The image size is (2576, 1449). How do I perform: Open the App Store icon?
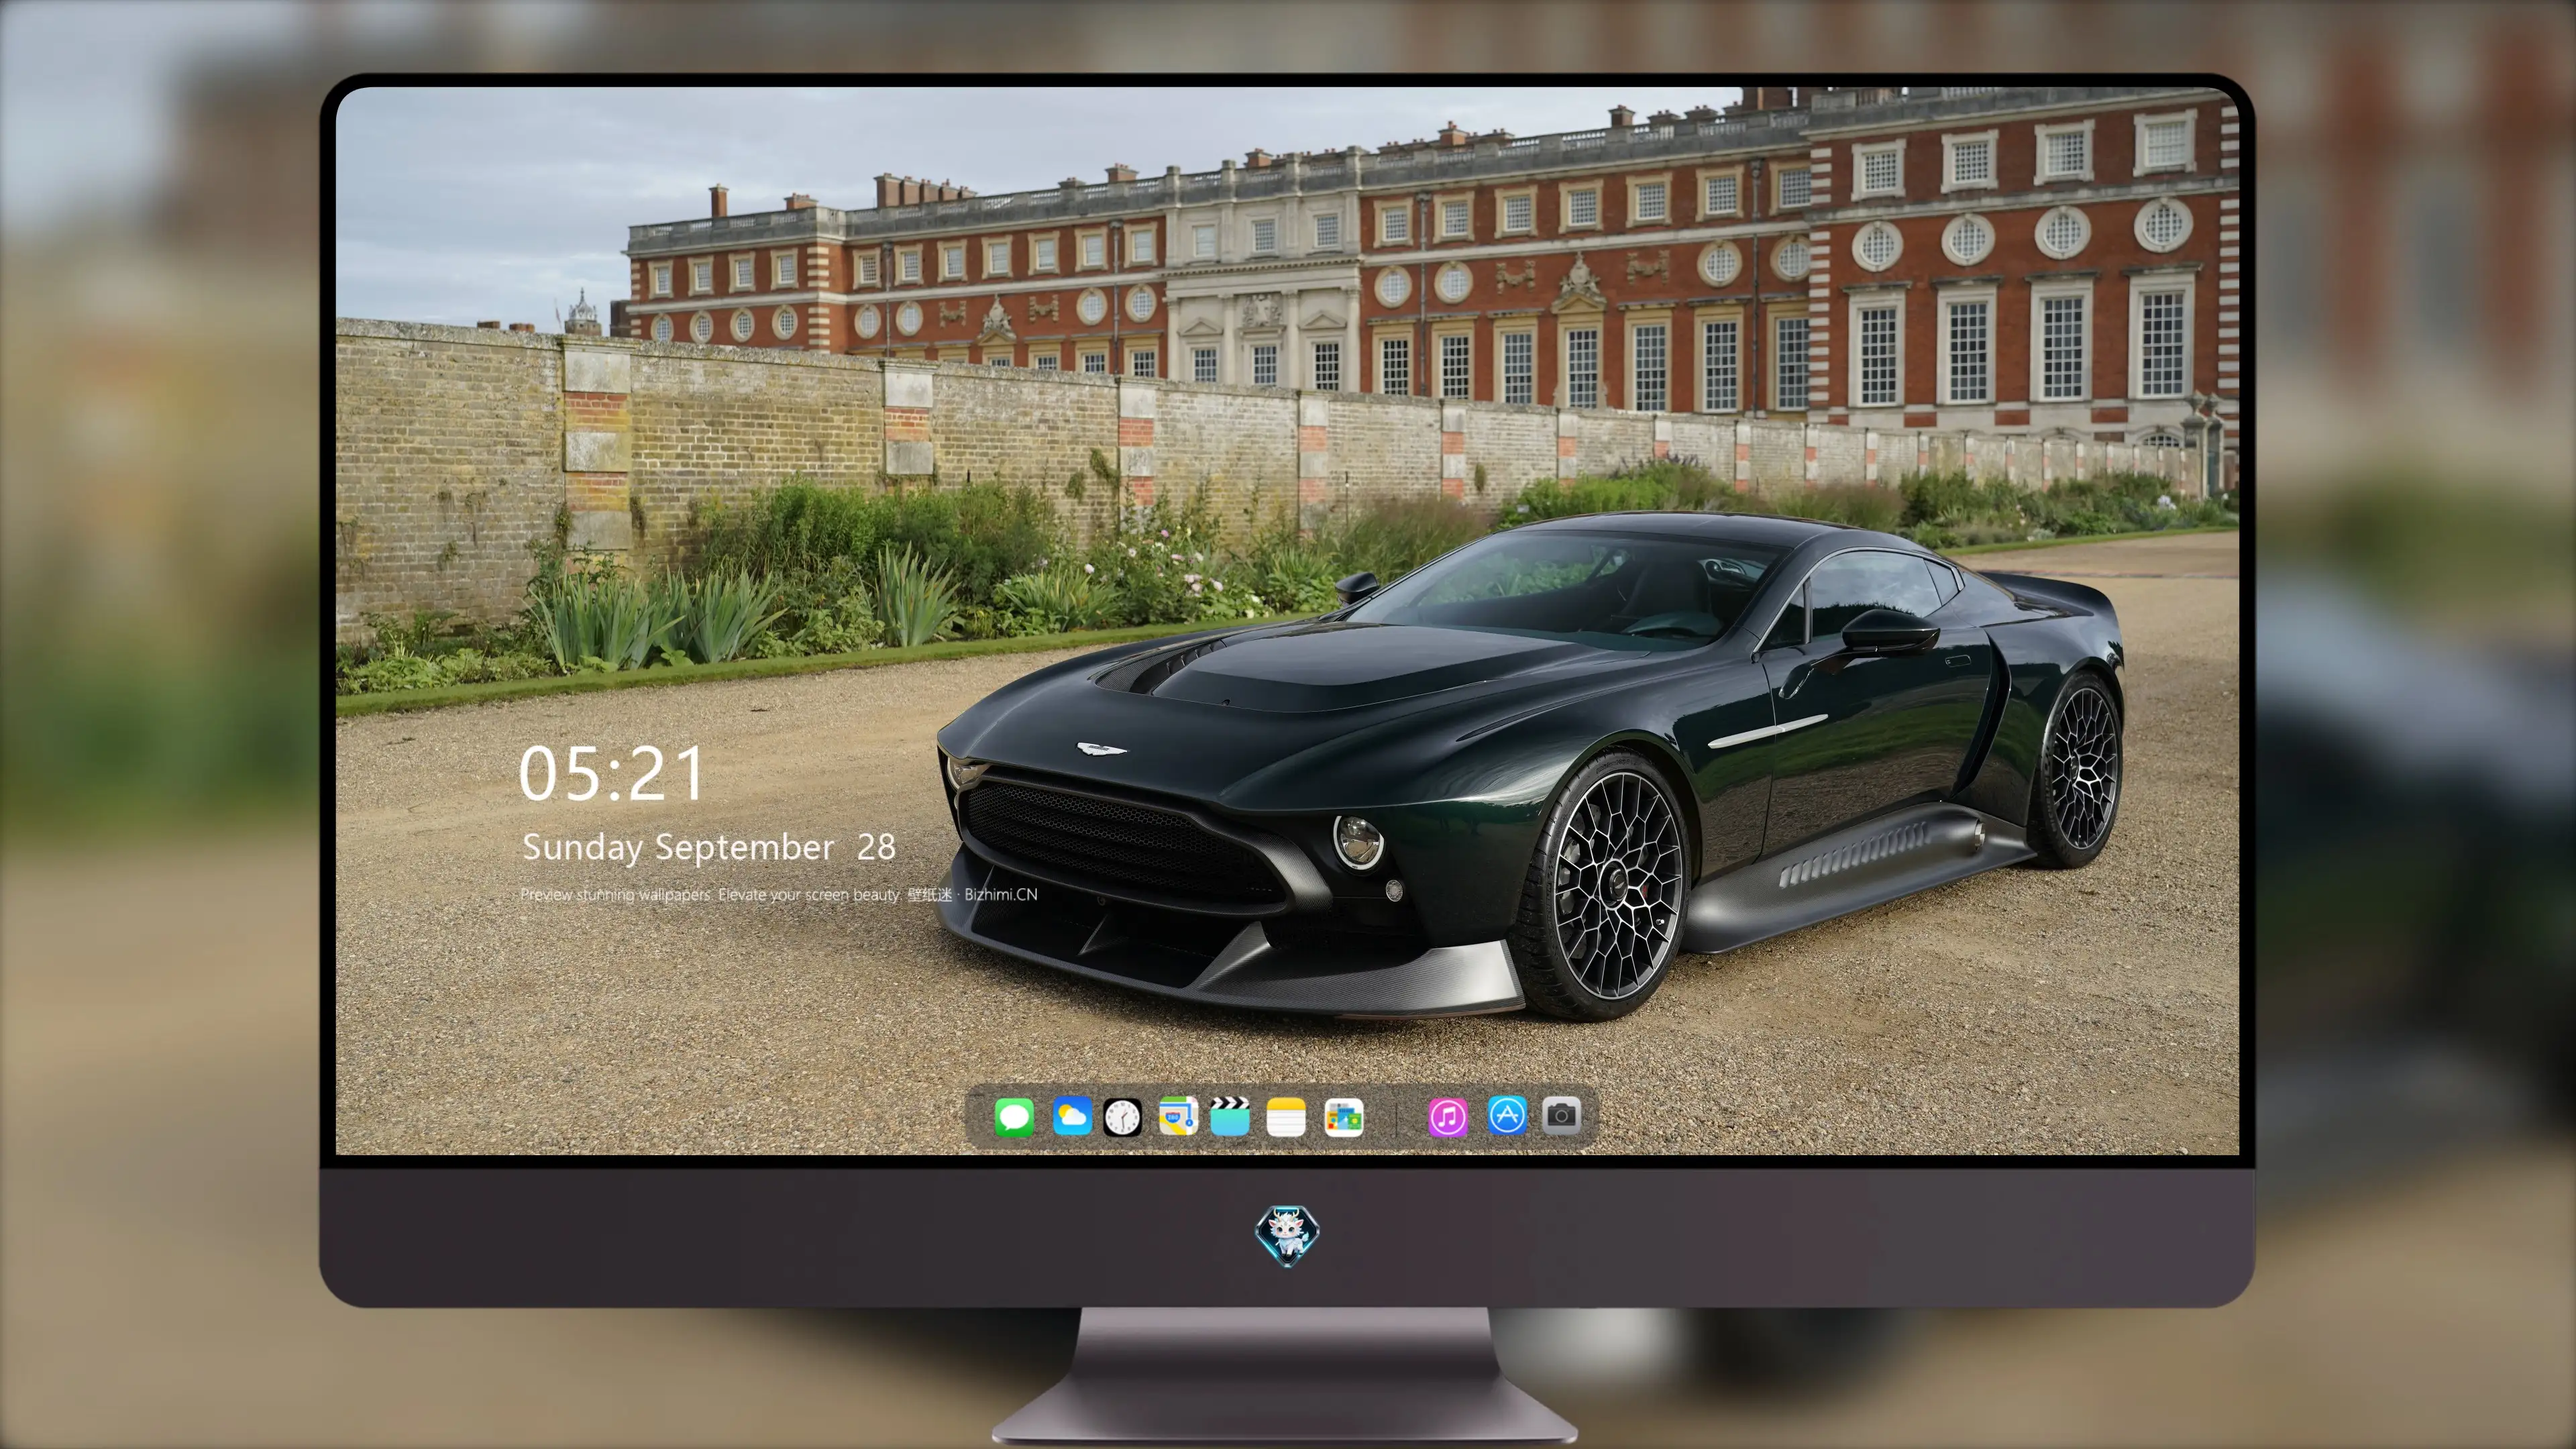1507,1115
